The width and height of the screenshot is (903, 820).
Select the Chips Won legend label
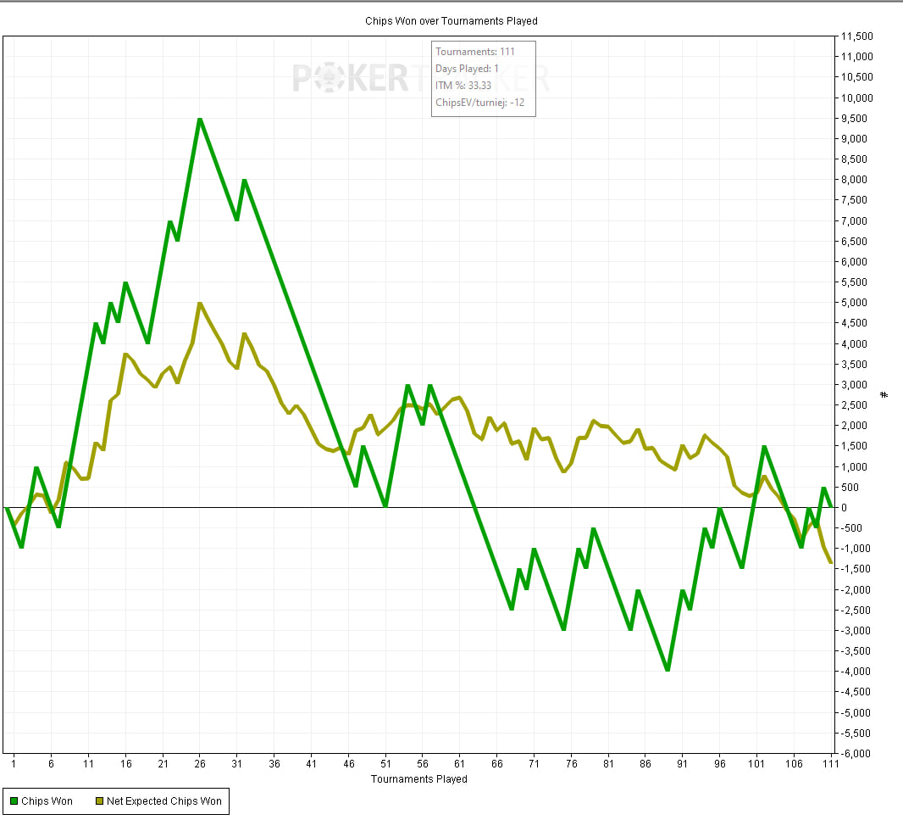pyautogui.click(x=47, y=801)
